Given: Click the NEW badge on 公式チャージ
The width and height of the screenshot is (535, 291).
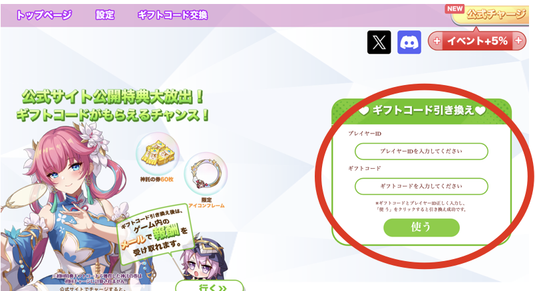Looking at the screenshot, I should pos(455,9).
